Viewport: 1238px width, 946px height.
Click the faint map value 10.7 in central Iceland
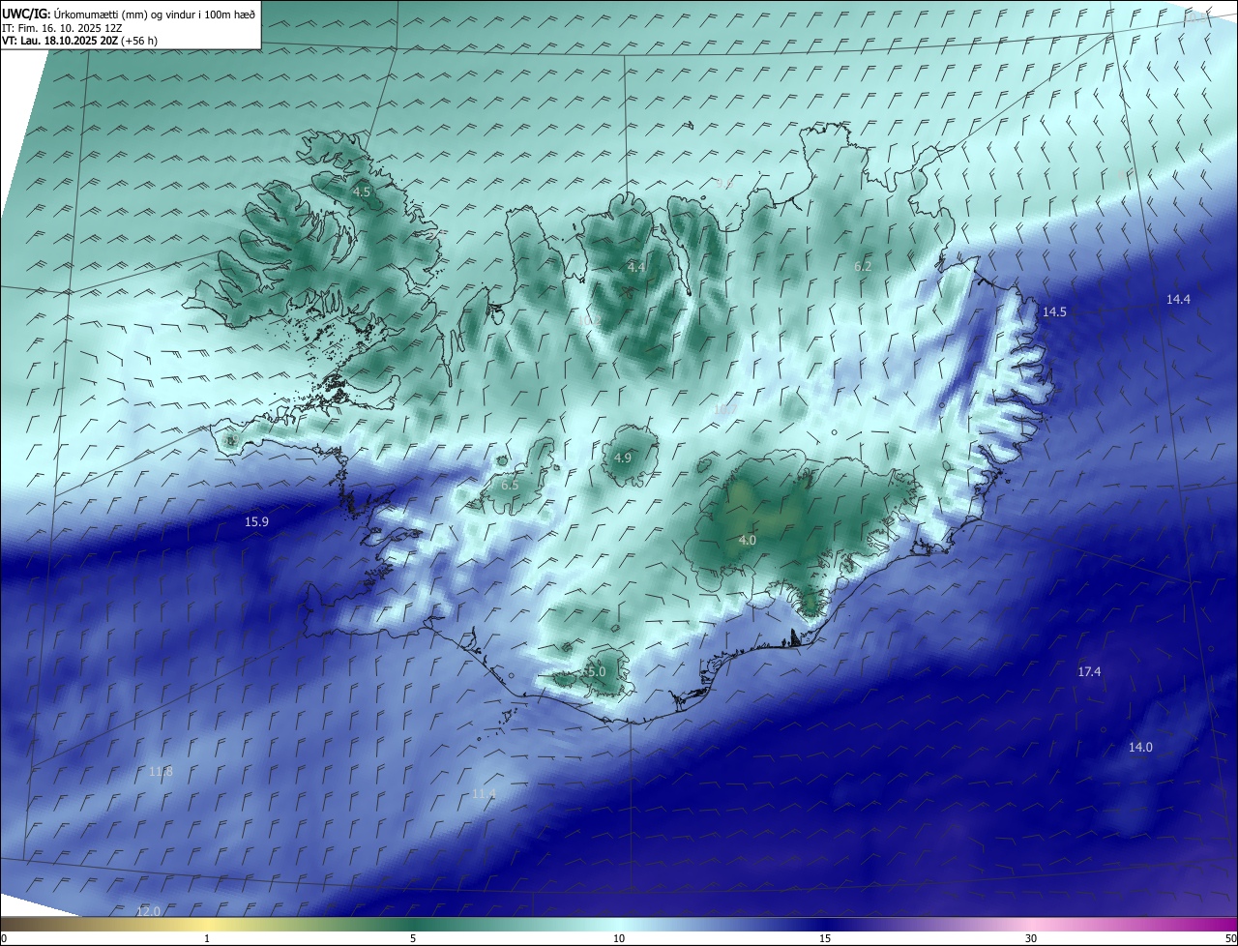coord(725,409)
